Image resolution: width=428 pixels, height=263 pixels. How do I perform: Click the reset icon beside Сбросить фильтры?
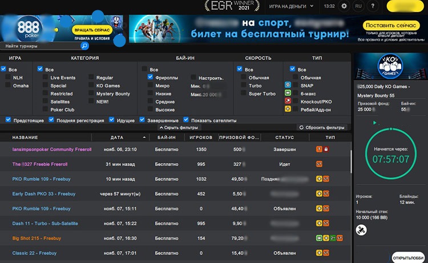tap(301, 127)
